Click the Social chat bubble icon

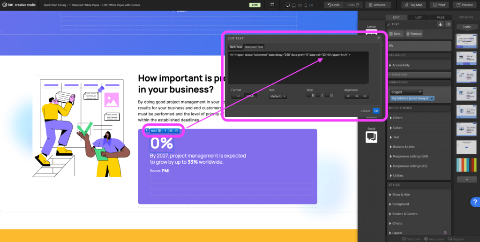coord(371,136)
